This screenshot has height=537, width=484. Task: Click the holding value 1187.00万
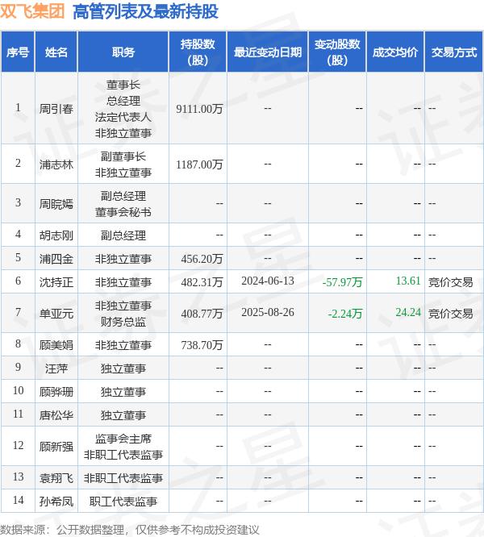tap(199, 164)
